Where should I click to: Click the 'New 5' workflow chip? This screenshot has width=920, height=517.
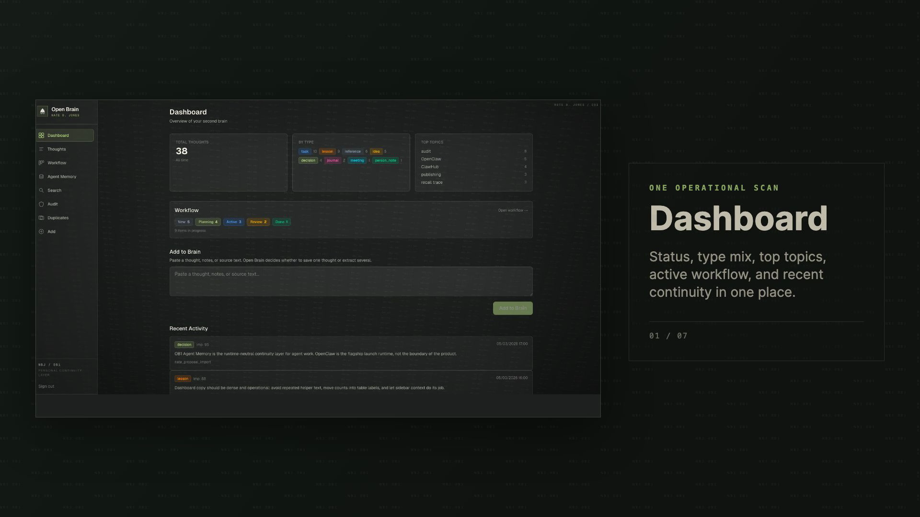click(184, 222)
